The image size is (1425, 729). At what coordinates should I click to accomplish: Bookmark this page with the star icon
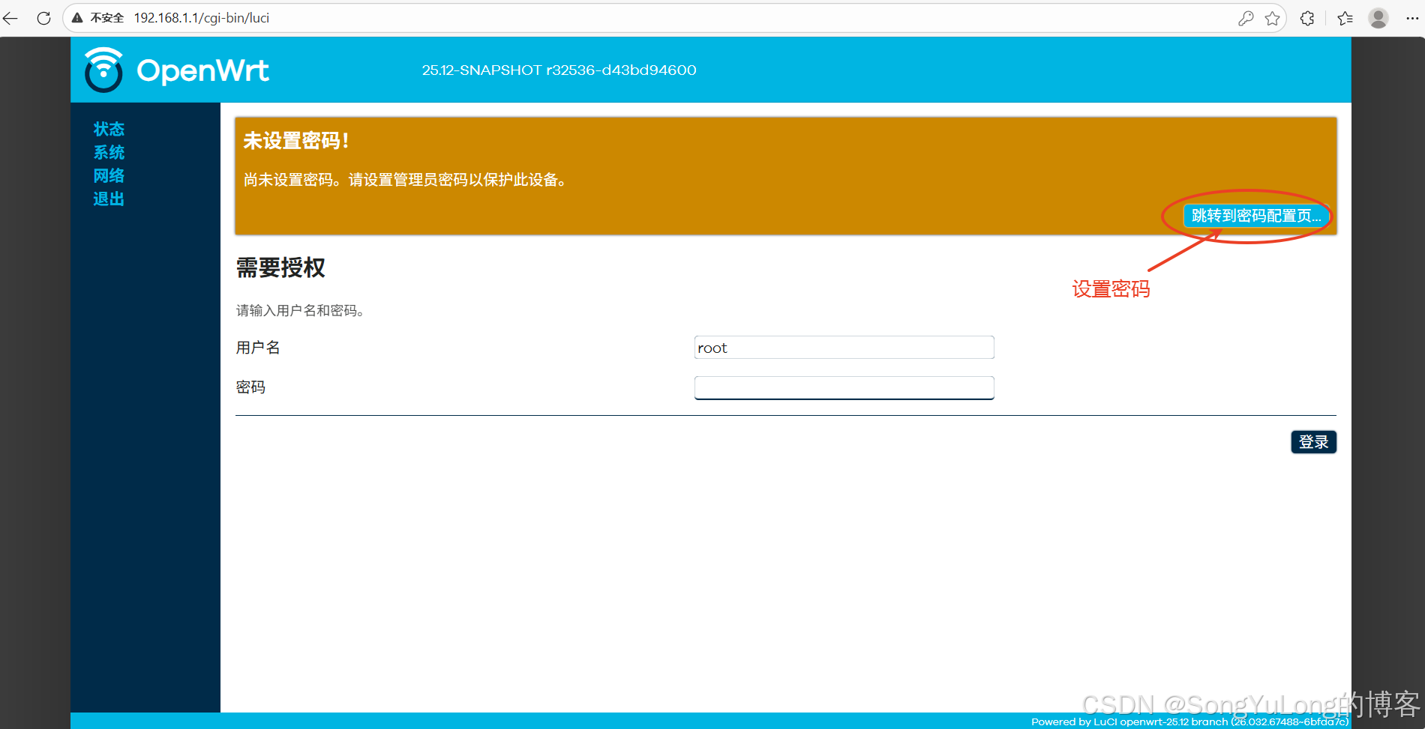coord(1273,19)
